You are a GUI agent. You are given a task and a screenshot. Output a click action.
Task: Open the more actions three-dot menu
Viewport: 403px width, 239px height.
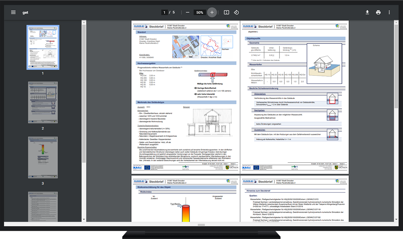[389, 12]
